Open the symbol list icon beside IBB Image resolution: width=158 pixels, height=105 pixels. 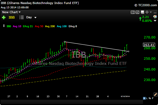pyautogui.click(x=21, y=17)
